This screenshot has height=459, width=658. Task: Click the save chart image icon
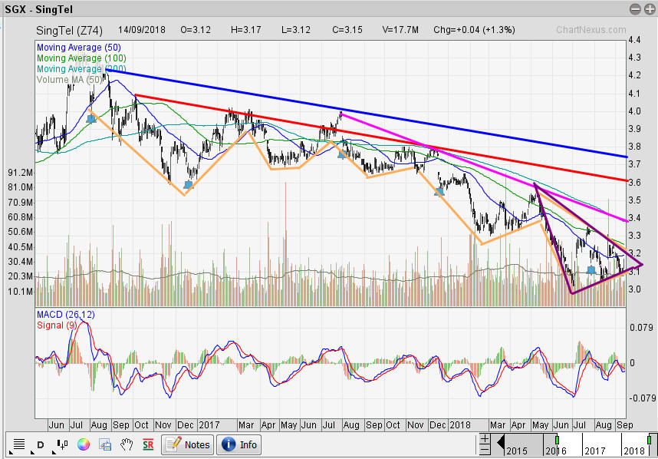pos(105,444)
